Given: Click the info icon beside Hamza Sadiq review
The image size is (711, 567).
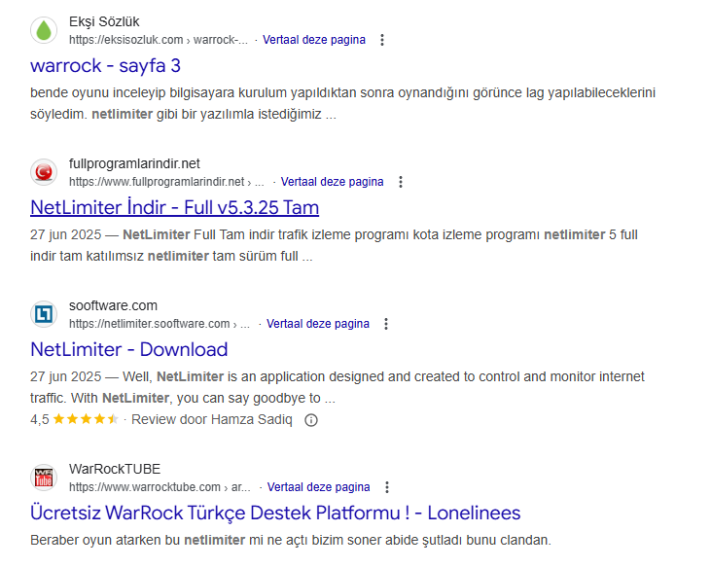Looking at the screenshot, I should coord(311,420).
